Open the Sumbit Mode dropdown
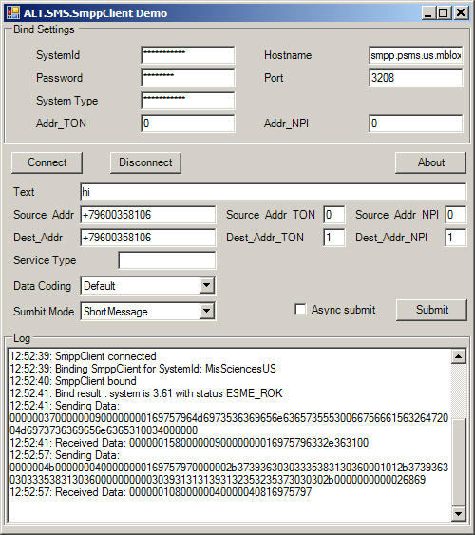Image resolution: width=475 pixels, height=535 pixels. pos(207,311)
